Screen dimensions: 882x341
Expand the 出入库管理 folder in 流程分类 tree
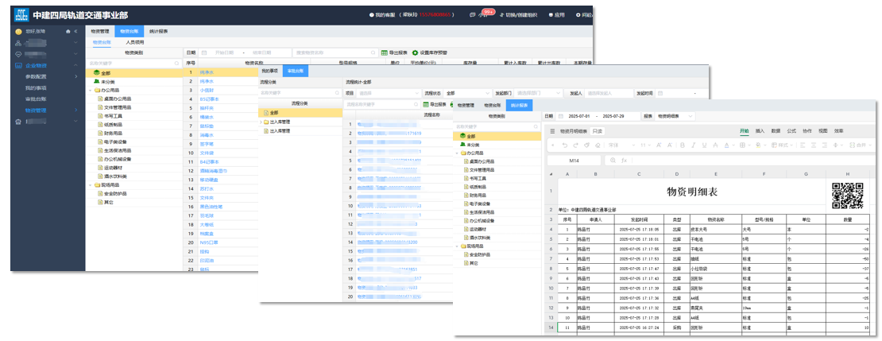(x=261, y=122)
